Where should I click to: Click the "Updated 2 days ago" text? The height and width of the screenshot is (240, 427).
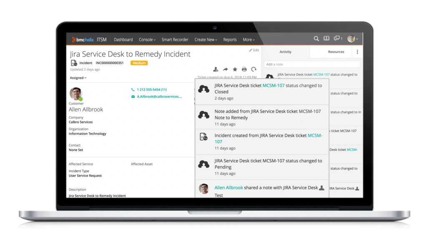click(x=85, y=70)
